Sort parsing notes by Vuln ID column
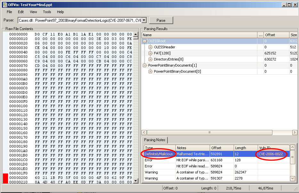 273,148
